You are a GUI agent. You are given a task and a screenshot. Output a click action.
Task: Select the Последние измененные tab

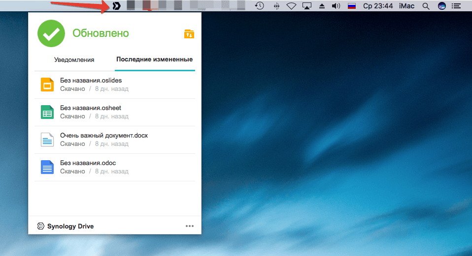pyautogui.click(x=154, y=59)
